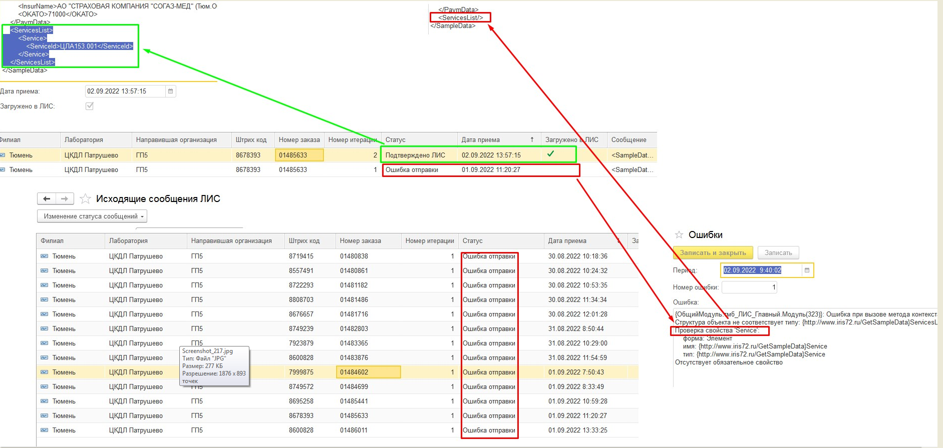This screenshot has height=448, width=943.
Task: Click Сообщение column header in upper table
Action: tap(628, 140)
